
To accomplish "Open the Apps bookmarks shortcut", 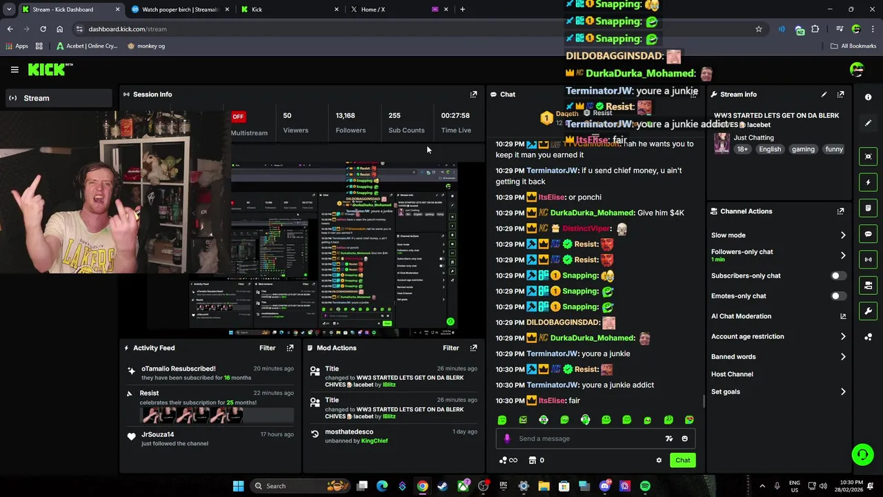I will 17,46.
